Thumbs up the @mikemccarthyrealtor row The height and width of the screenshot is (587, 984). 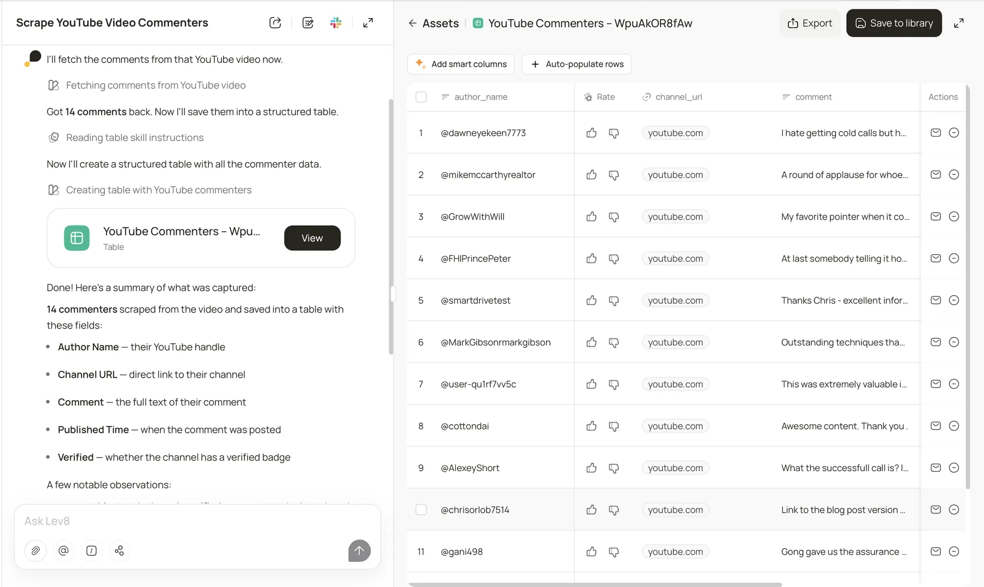[x=591, y=175]
